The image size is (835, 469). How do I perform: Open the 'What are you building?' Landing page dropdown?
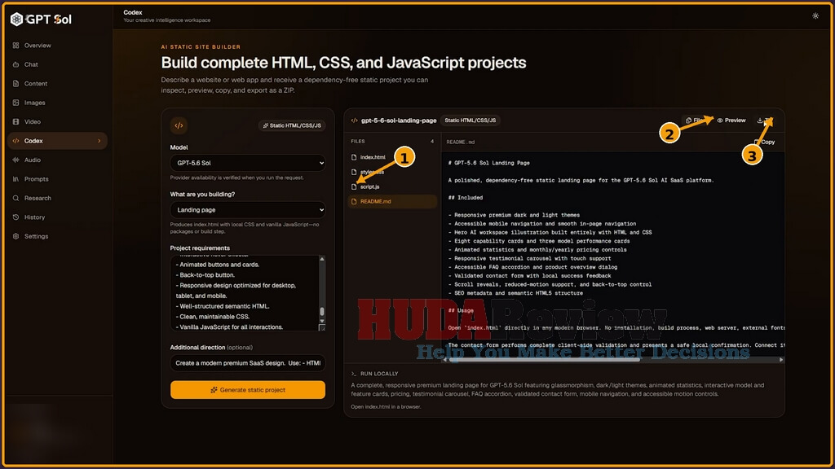[x=248, y=209]
